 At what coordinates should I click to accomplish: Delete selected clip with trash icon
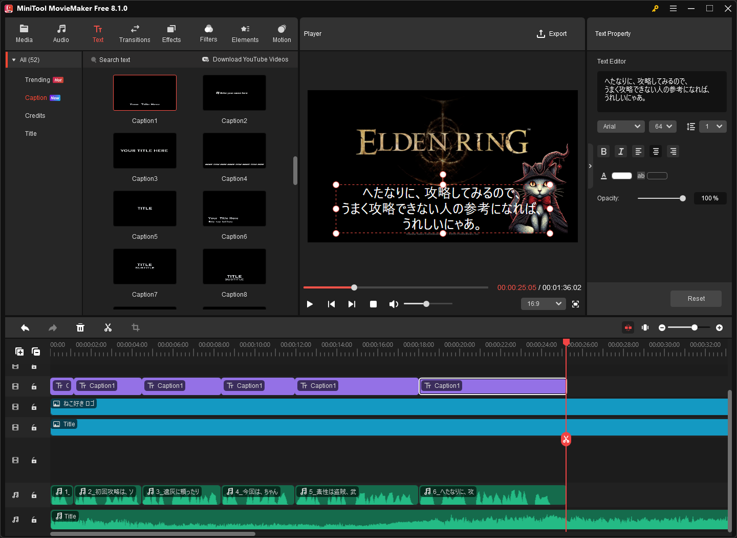[80, 328]
